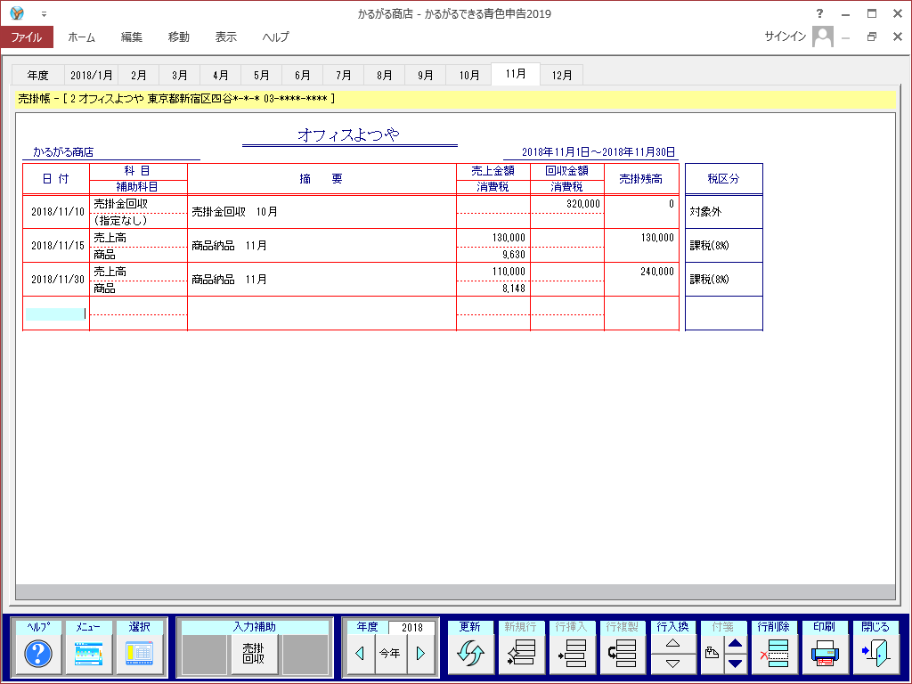This screenshot has width=912, height=684.
Task: Go to previous fiscal year arrow
Action: 360,653
